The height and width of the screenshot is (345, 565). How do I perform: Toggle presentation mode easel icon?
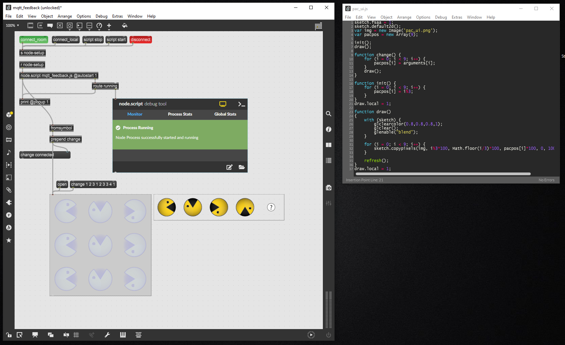click(35, 335)
